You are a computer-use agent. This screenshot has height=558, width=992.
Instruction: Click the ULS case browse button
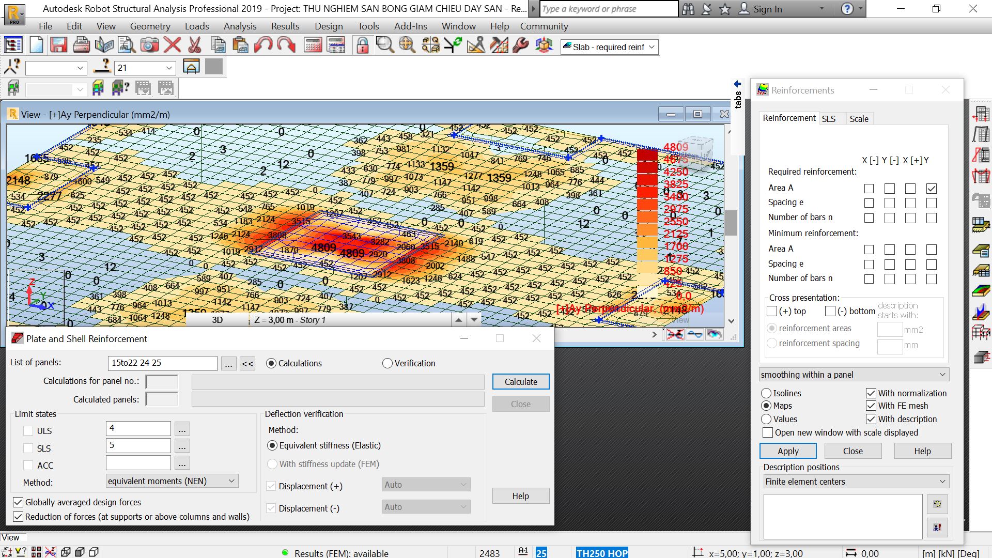[x=182, y=429]
